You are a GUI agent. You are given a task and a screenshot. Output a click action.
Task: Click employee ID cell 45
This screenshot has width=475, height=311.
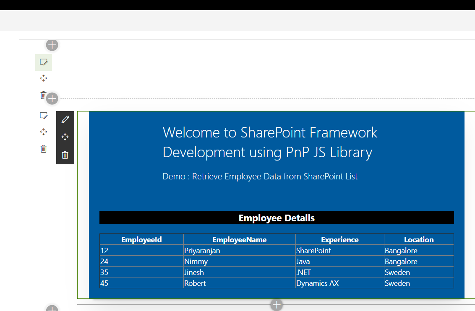tap(141, 283)
